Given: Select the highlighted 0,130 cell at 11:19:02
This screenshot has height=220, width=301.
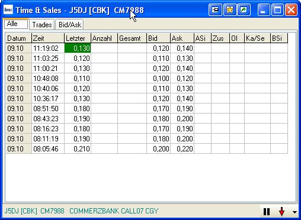Looking at the screenshot, I should coord(78,48).
